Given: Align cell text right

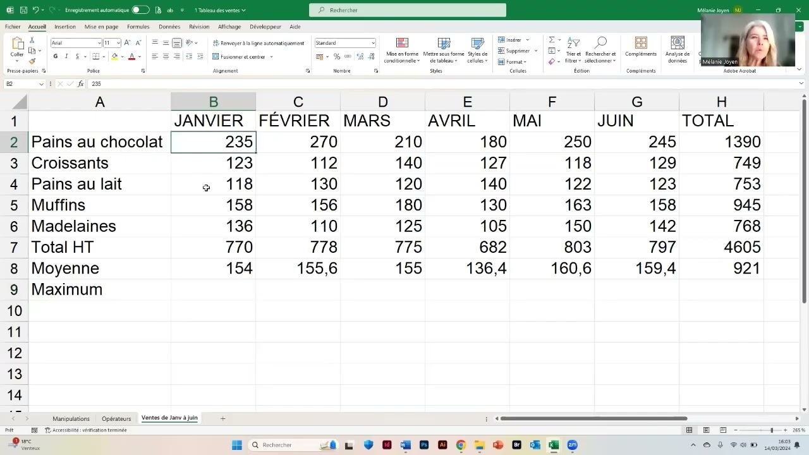Looking at the screenshot, I should coord(177,56).
